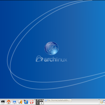Open the office suite stacked-documents icon

(x=20, y=102)
